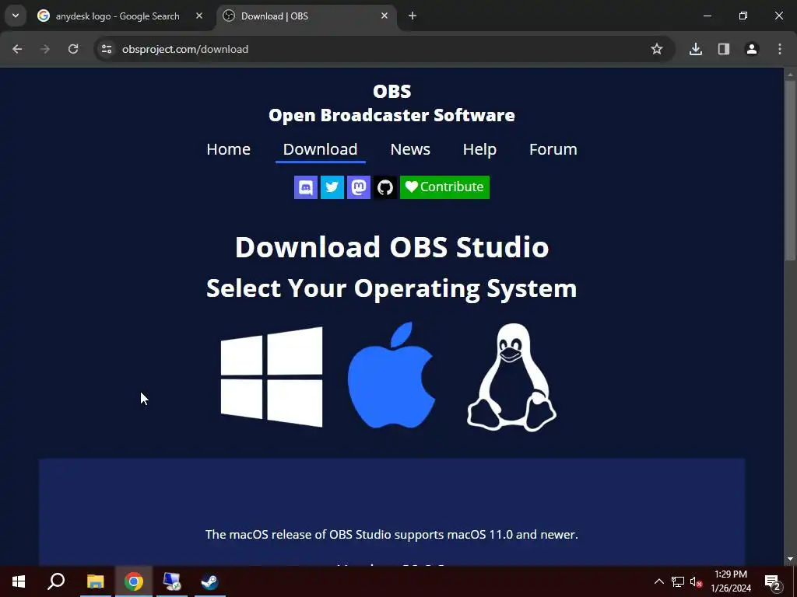Viewport: 797px width, 597px height.
Task: Close the anydesk logo Google Search tab
Action: [x=199, y=16]
